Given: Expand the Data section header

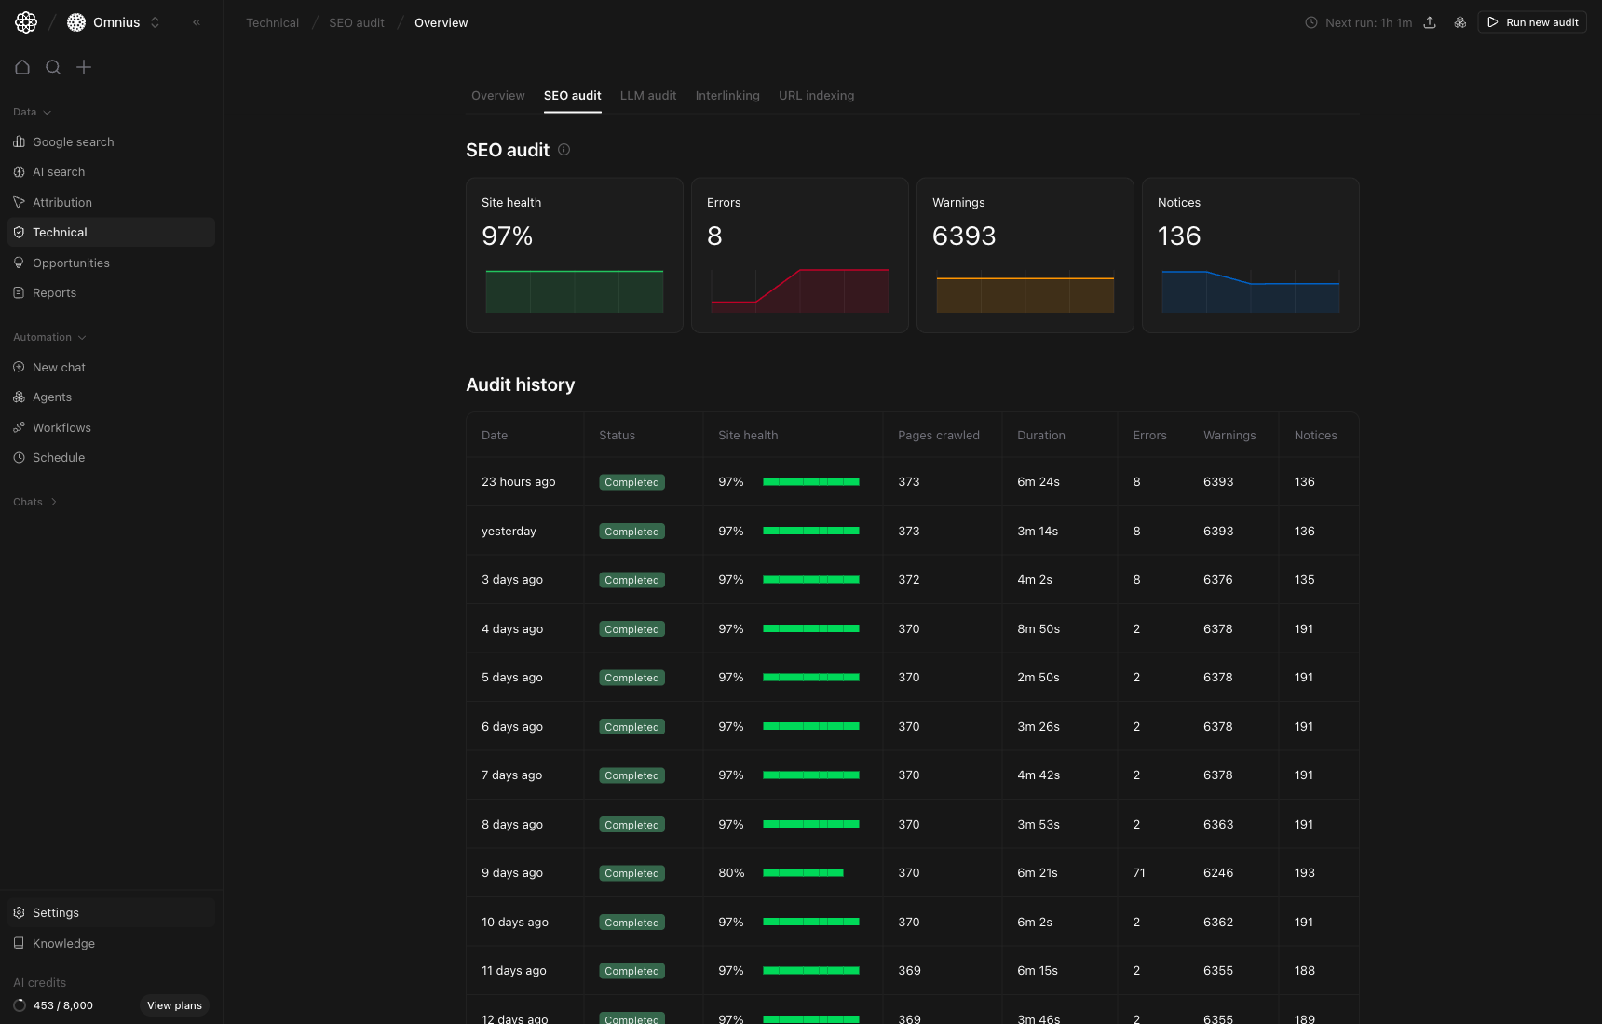Looking at the screenshot, I should click(31, 112).
